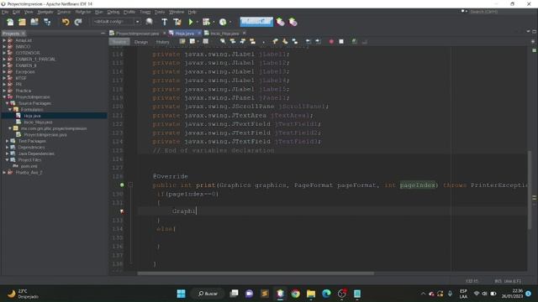Click the green override marker on line 129
The width and height of the screenshot is (538, 302).
click(x=122, y=185)
